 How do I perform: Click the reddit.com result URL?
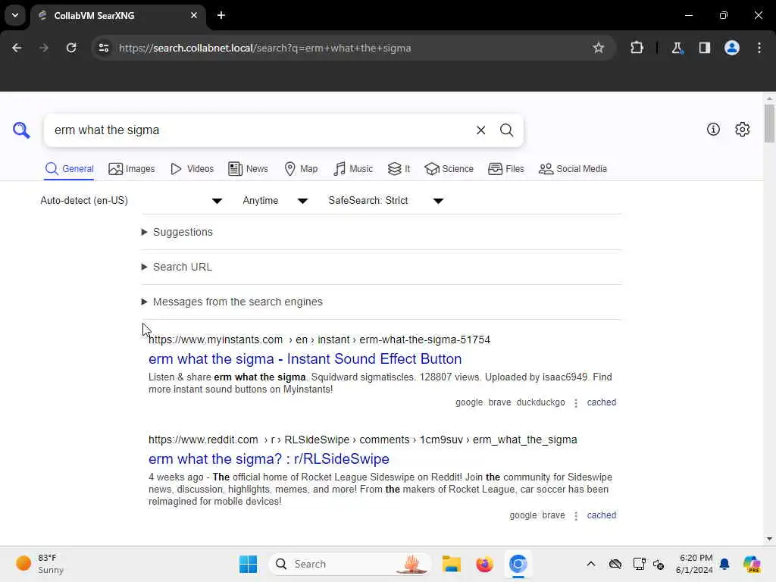click(363, 440)
